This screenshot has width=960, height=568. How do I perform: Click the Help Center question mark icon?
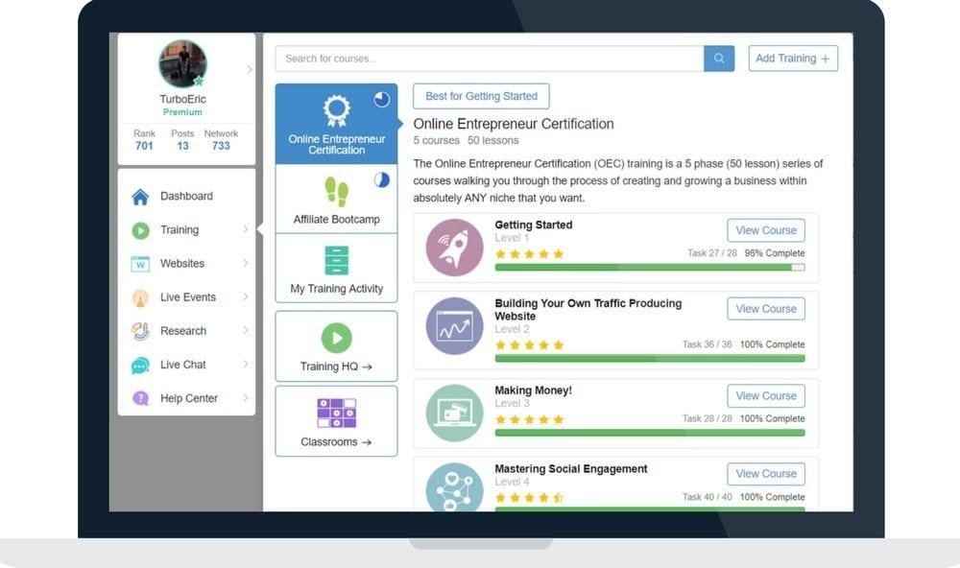click(x=140, y=398)
